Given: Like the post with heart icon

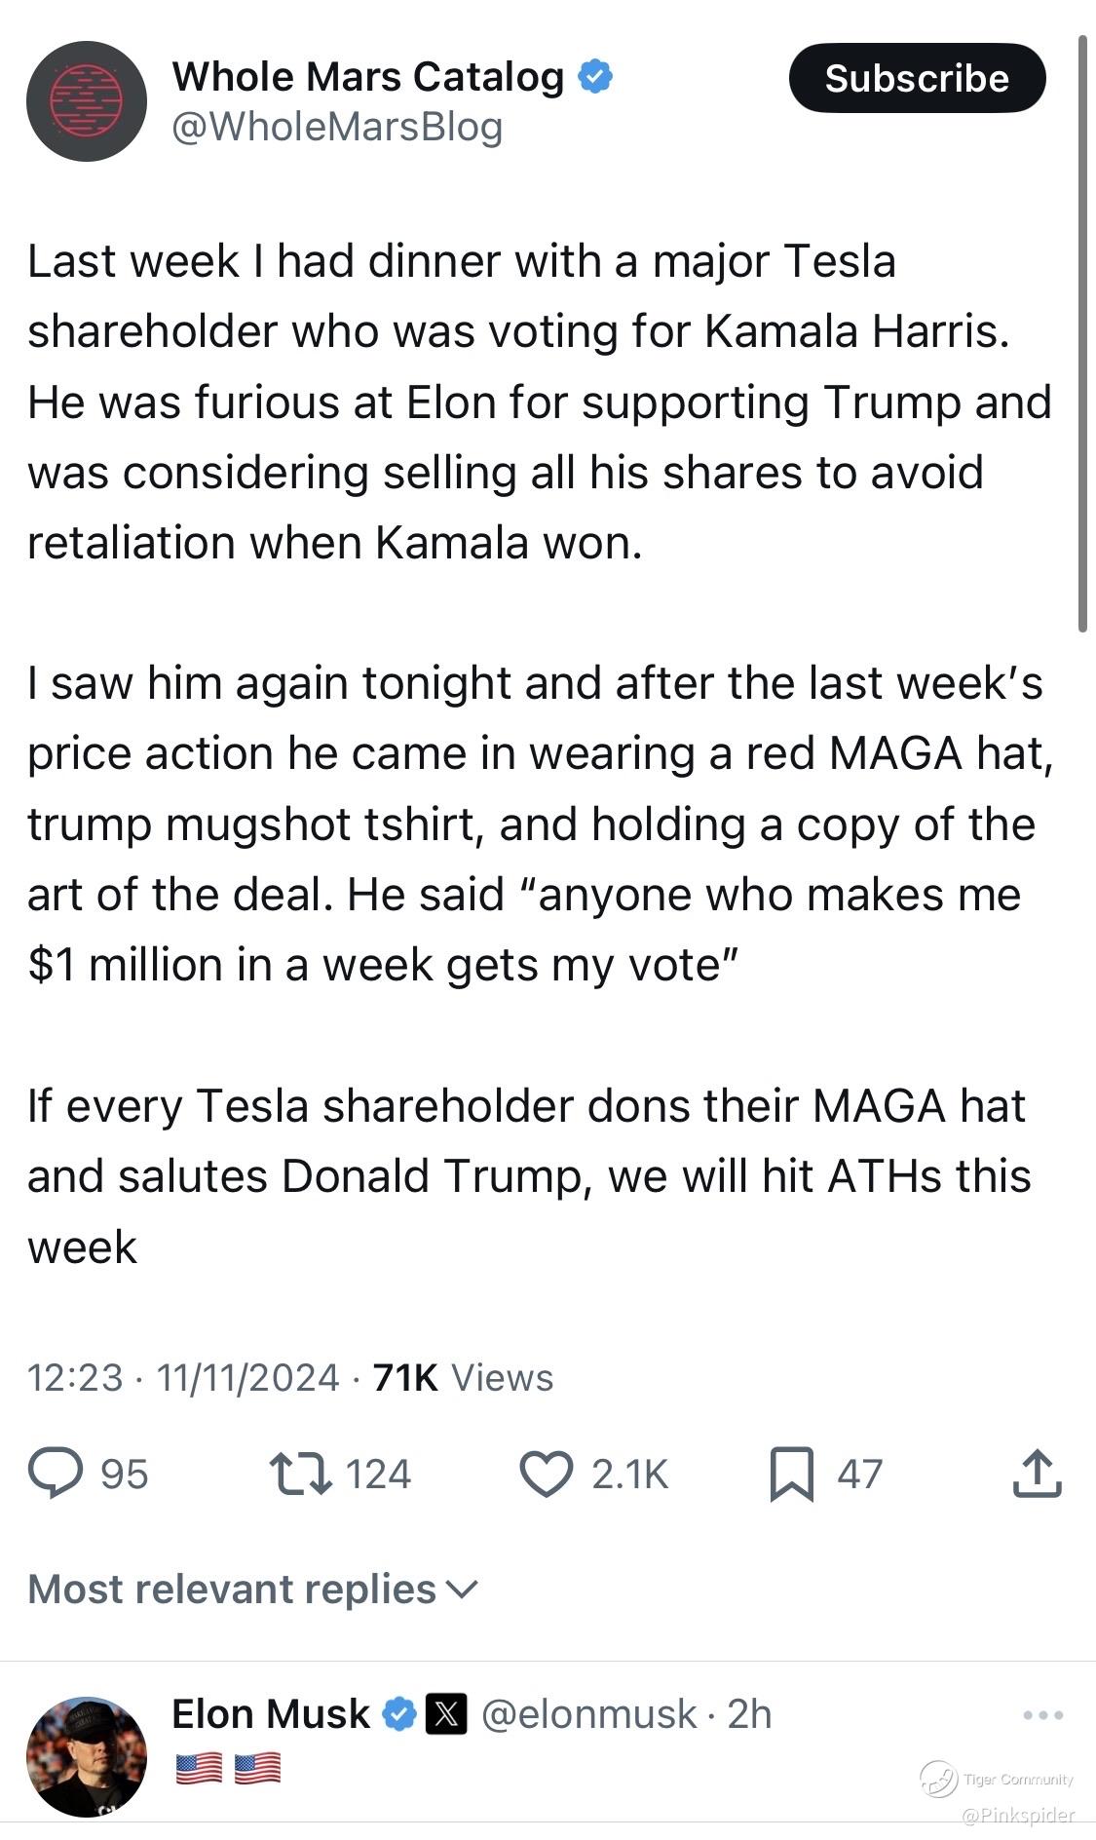Looking at the screenshot, I should pos(546,1474).
